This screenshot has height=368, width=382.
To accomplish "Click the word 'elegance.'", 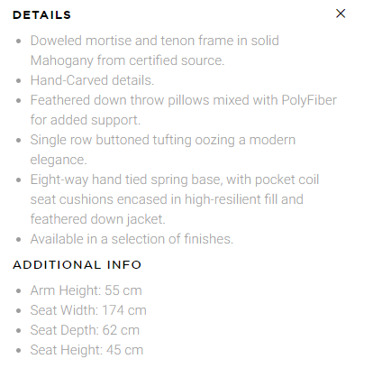I will pyautogui.click(x=59, y=160).
